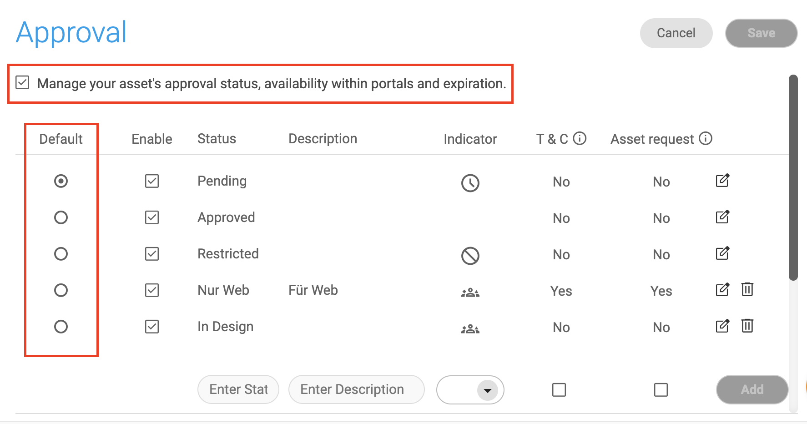
Task: Uncheck the Enable box for Nur Web
Action: pos(152,290)
